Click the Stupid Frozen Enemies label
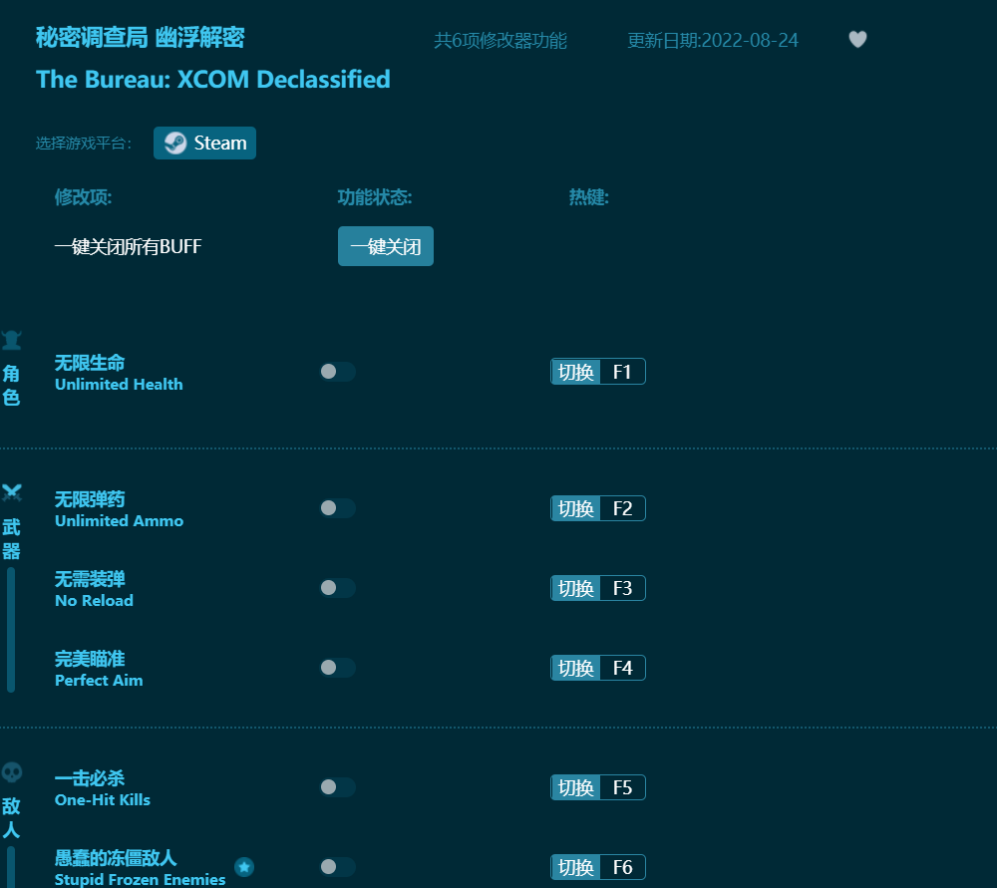The width and height of the screenshot is (997, 888). tap(140, 879)
